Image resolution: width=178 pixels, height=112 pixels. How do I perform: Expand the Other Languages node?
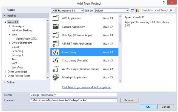pos(5,72)
